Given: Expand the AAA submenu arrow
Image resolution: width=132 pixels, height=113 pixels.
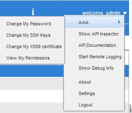Looking at the screenshot, I should coord(119,22).
